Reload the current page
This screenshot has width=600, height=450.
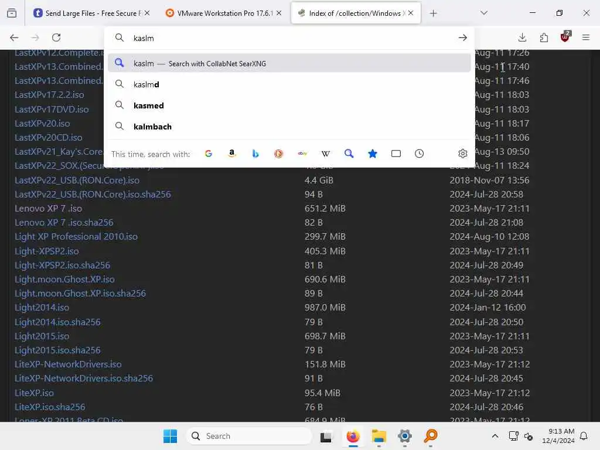(x=56, y=37)
